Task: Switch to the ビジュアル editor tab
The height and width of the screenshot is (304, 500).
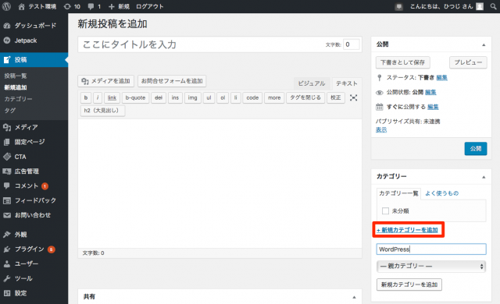Action: coord(312,83)
